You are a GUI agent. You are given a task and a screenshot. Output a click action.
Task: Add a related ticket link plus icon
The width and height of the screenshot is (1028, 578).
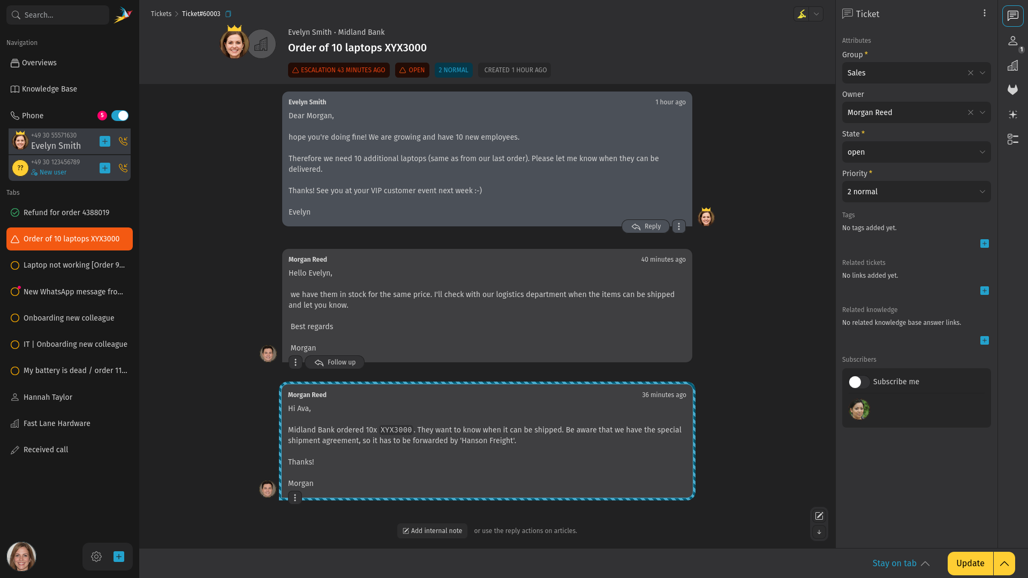(x=984, y=291)
